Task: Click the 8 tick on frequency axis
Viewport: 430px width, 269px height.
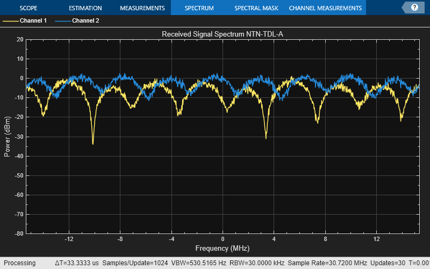Action: 325,239
